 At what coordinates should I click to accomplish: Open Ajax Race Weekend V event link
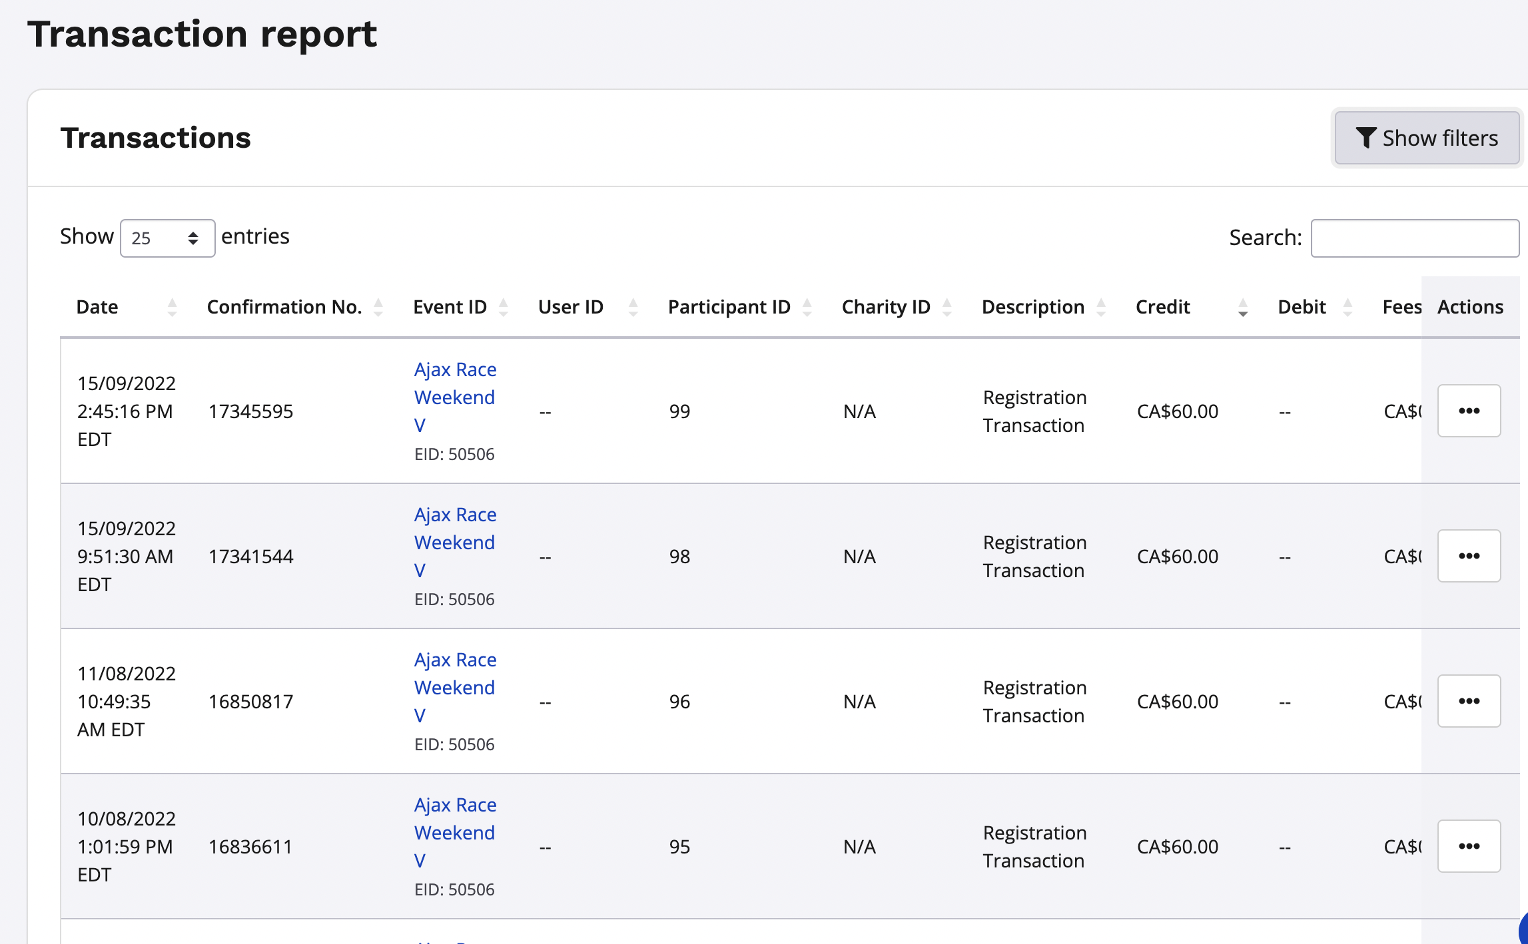tap(455, 397)
